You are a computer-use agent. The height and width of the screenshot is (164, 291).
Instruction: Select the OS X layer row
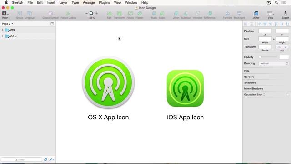[28, 36]
